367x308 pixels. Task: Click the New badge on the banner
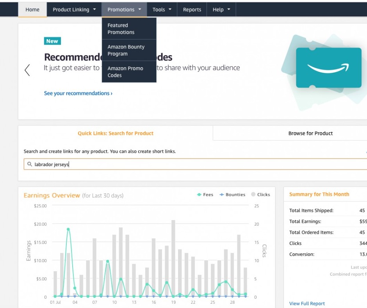(52, 41)
